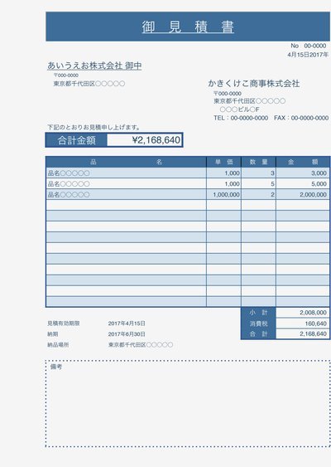Click the postal code under あいうえお株式会社
Image resolution: width=331 pixels, height=467 pixels.
tap(66, 75)
